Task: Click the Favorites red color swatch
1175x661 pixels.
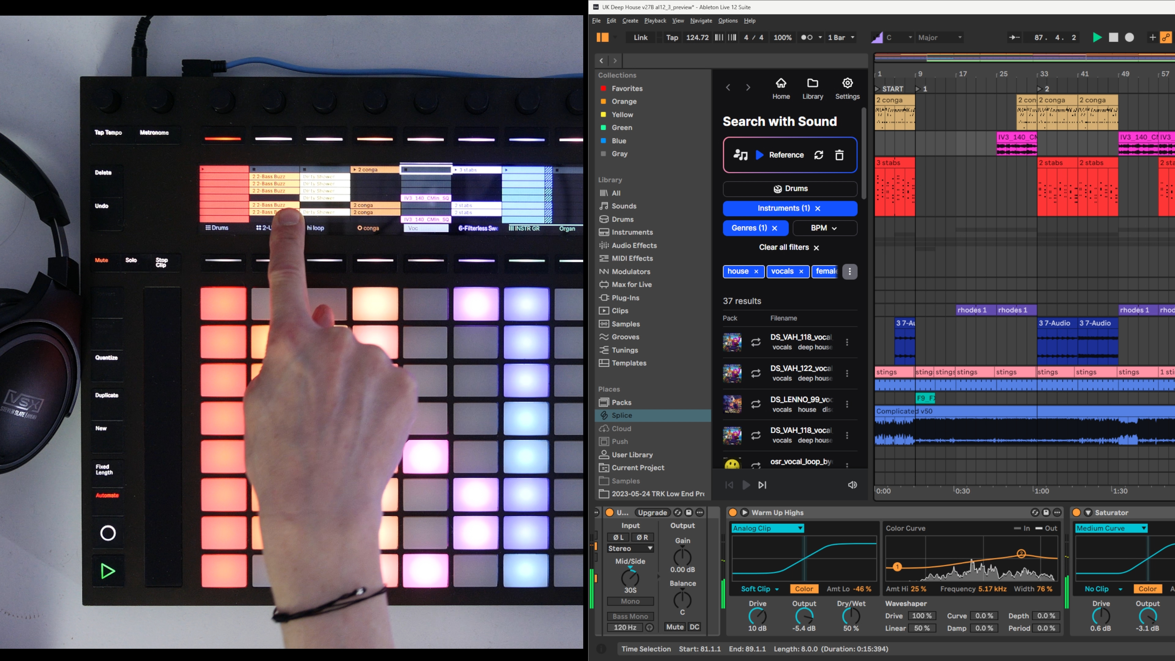Action: 603,88
